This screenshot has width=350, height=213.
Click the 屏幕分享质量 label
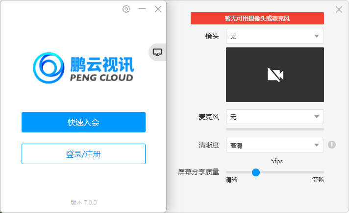click(x=198, y=172)
